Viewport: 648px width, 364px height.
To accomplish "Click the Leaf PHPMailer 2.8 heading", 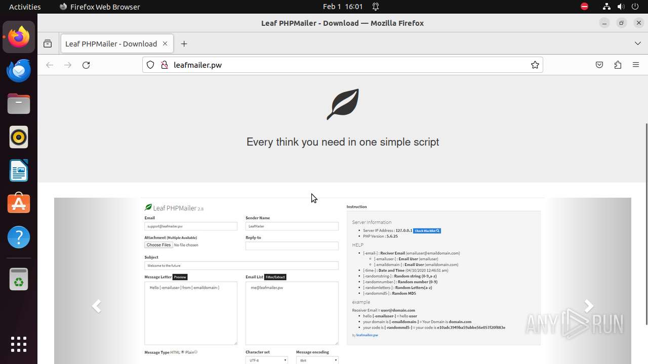I will coord(174,208).
